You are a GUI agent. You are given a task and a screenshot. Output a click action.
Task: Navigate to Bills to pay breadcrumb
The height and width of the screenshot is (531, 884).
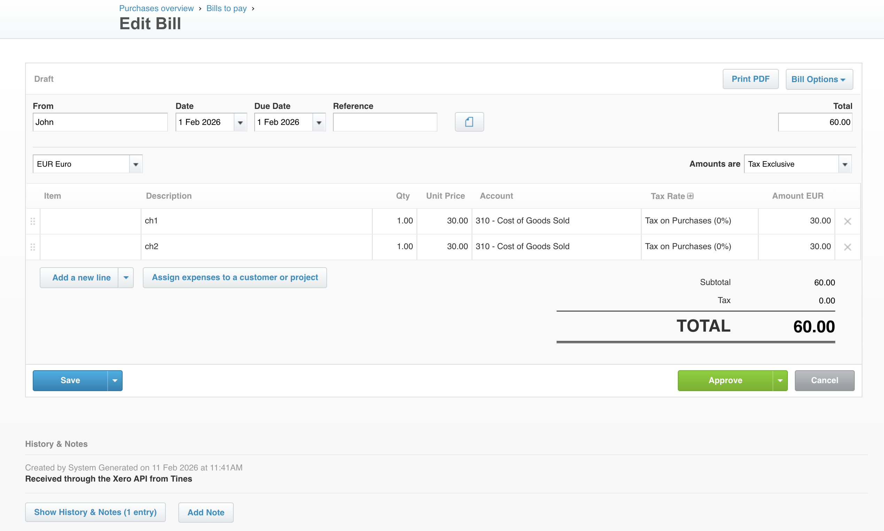226,8
